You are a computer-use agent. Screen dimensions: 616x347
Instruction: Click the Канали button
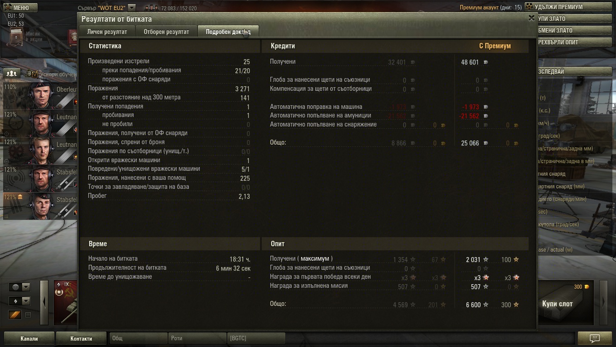pos(29,338)
